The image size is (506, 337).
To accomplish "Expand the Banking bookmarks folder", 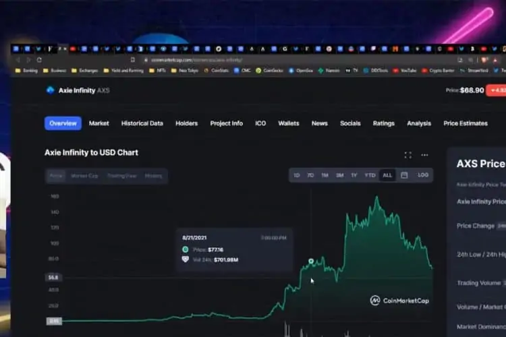I will [x=26, y=70].
